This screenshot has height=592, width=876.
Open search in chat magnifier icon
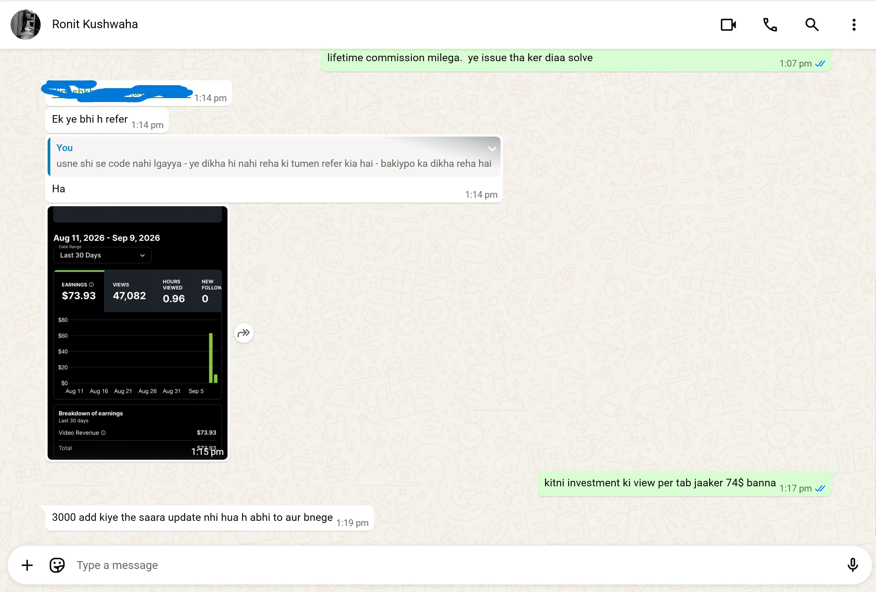812,25
